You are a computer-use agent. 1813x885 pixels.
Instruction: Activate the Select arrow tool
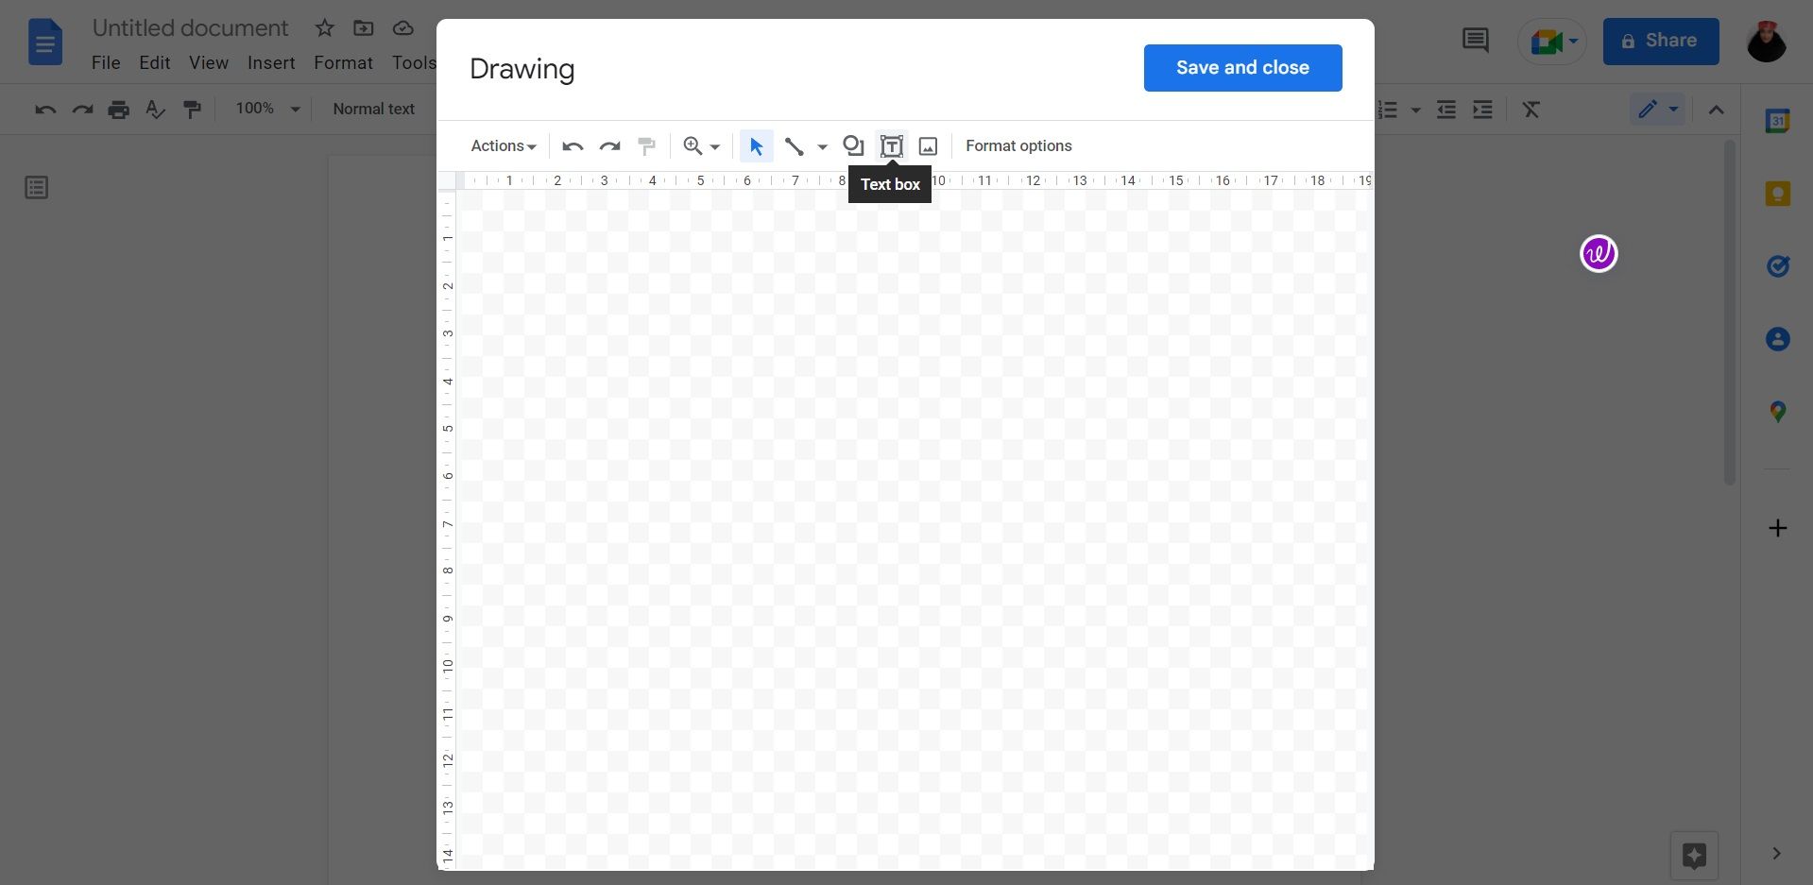point(756,146)
